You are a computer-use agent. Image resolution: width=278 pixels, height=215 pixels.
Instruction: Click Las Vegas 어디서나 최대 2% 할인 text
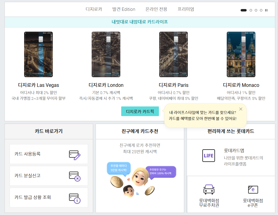[x=38, y=93]
